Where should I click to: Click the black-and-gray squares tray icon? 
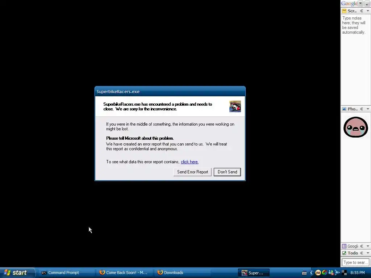[344, 273]
